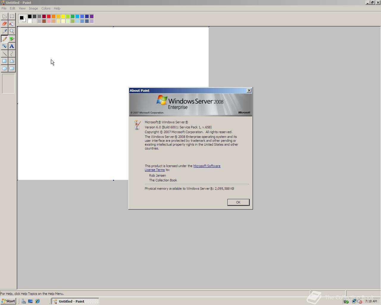Viewport: 381px width, 305px height.
Task: Select the straight Line tool
Action: tap(4, 54)
